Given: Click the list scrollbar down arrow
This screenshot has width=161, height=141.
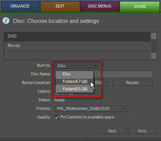Looking at the screenshot, I should tap(154, 56).
